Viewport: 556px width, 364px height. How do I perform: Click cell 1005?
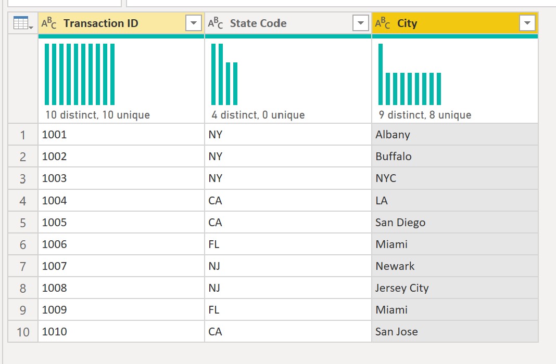coord(121,223)
